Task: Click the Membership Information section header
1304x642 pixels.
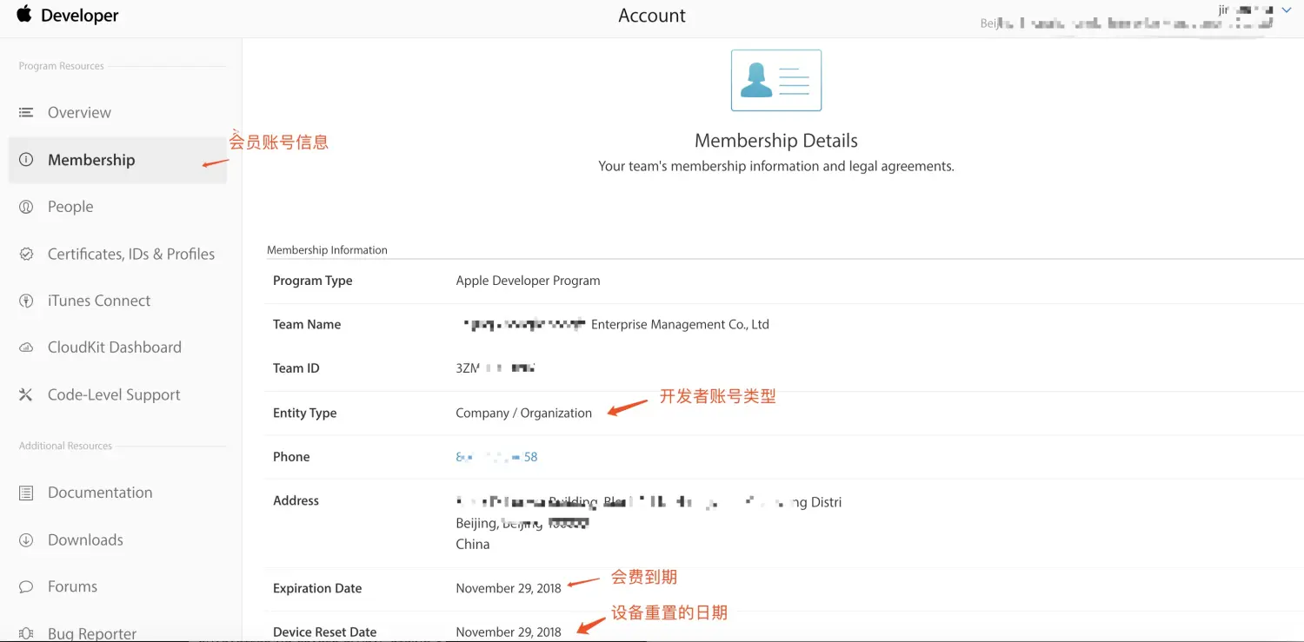Action: coord(327,250)
